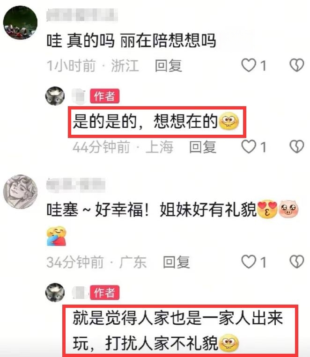Open the second commenter's blurred username
The height and width of the screenshot is (357, 310).
[76, 184]
